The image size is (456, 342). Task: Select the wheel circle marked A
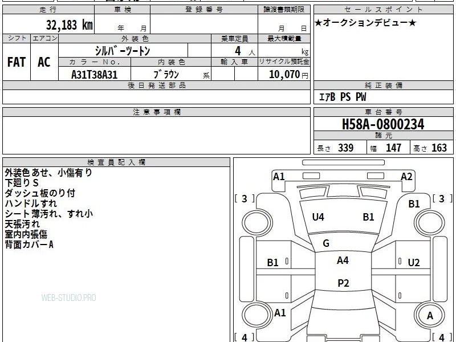[430, 315]
